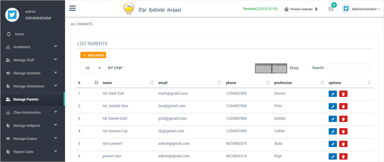Go to Home in the sidebar
Image resolution: width=384 pixels, height=162 pixels.
19,34
